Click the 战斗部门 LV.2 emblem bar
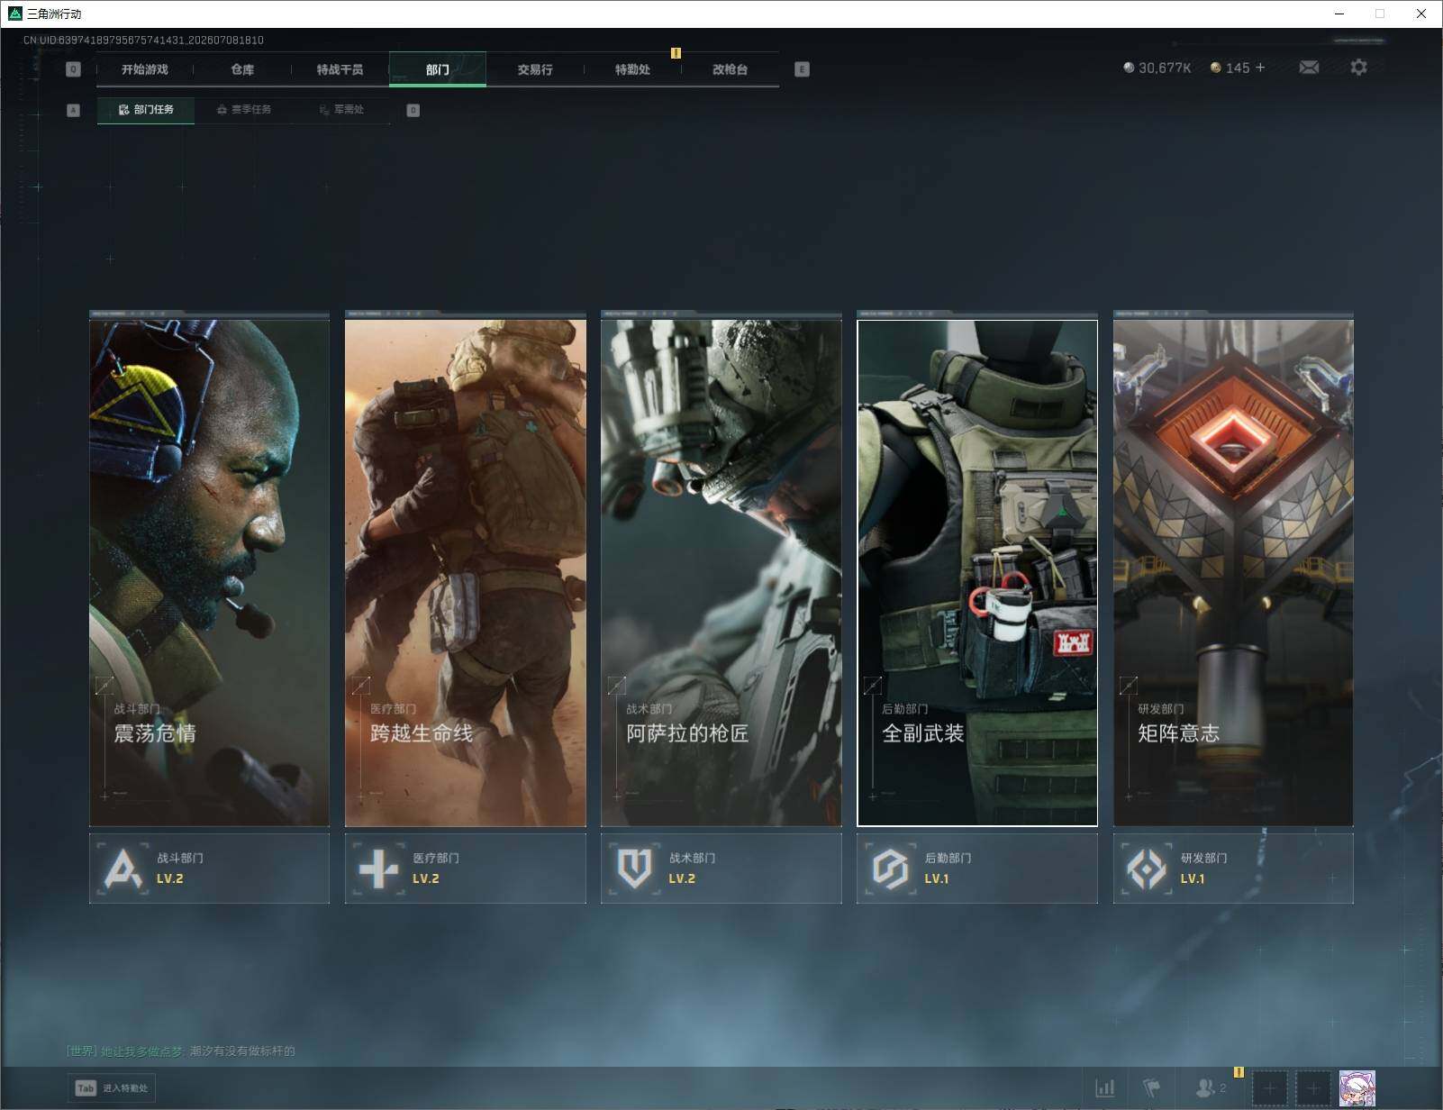Viewport: 1443px width, 1110px height. (x=209, y=869)
